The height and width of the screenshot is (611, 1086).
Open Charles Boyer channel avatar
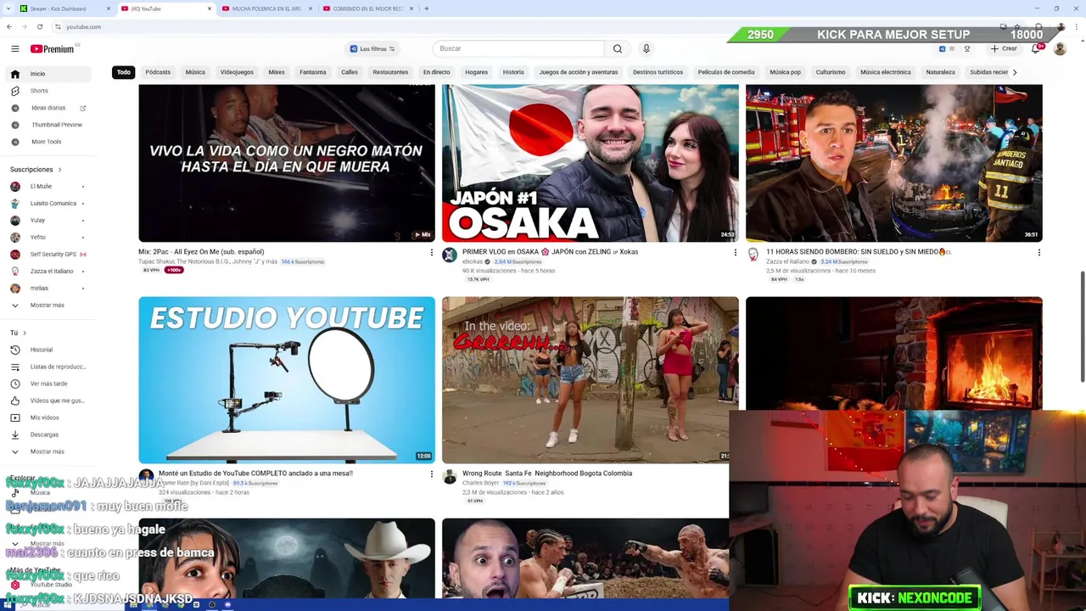click(x=450, y=477)
